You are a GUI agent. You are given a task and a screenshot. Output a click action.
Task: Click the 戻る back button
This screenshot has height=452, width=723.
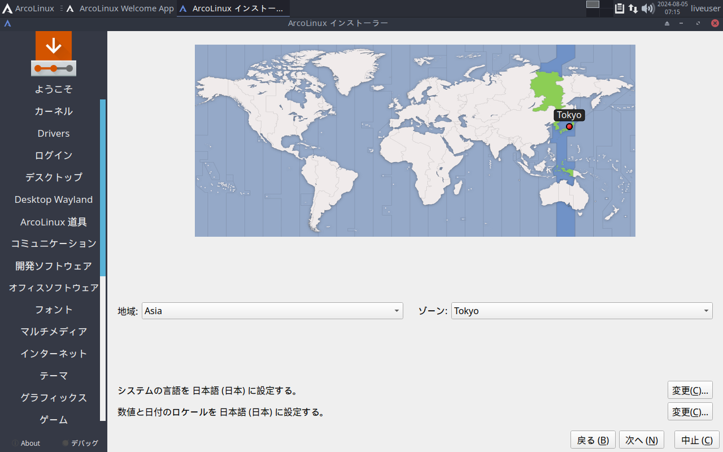pyautogui.click(x=593, y=440)
